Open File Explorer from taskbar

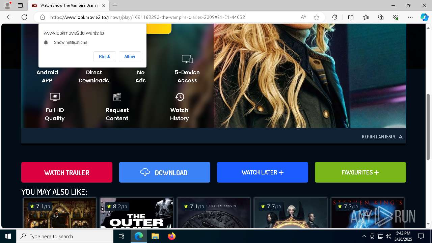(155, 236)
